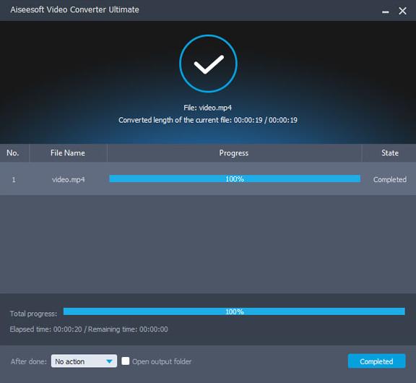Click the Total progress bar

(x=234, y=311)
